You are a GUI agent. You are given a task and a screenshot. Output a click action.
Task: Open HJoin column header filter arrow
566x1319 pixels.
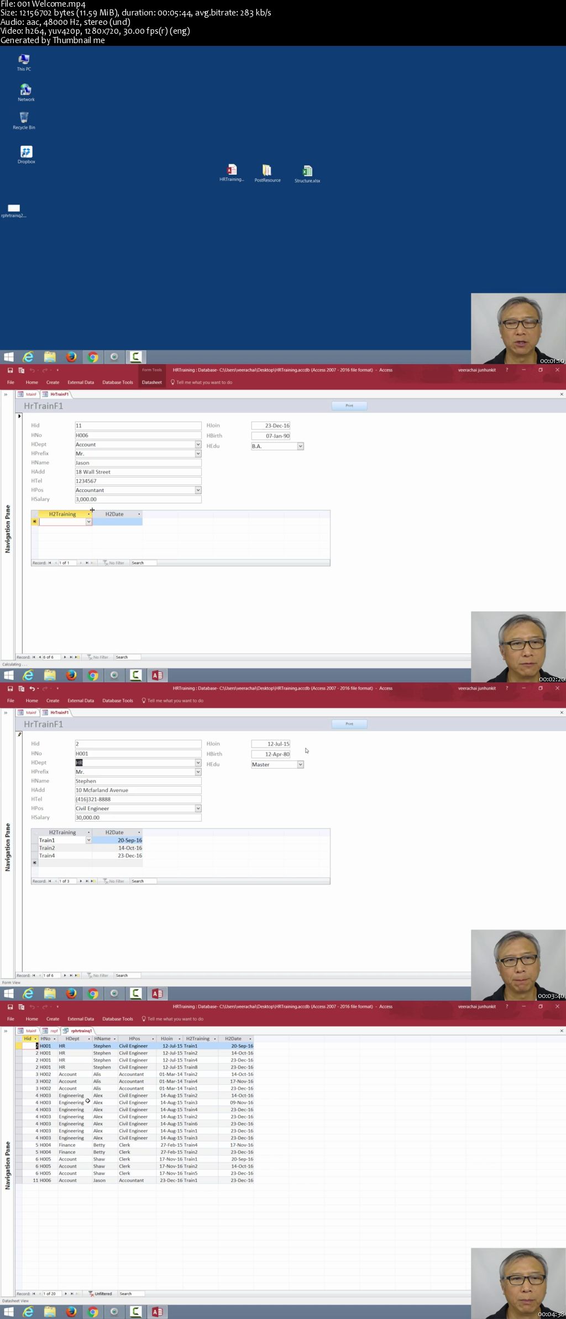180,1039
